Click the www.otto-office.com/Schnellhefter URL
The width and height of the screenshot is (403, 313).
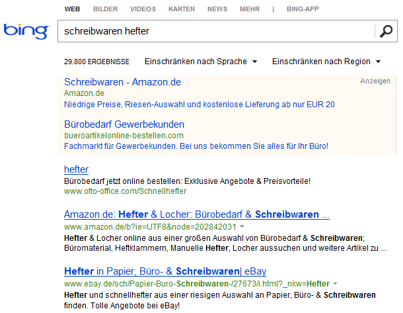[125, 191]
